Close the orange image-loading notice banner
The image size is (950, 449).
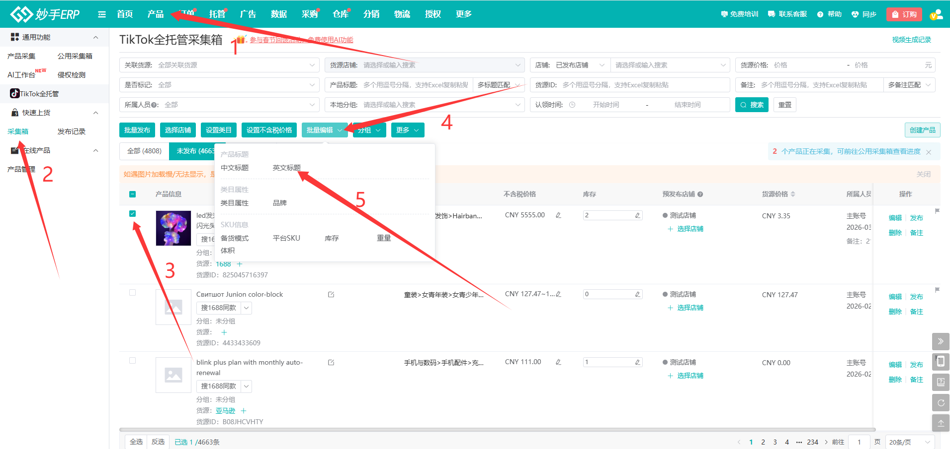click(923, 174)
